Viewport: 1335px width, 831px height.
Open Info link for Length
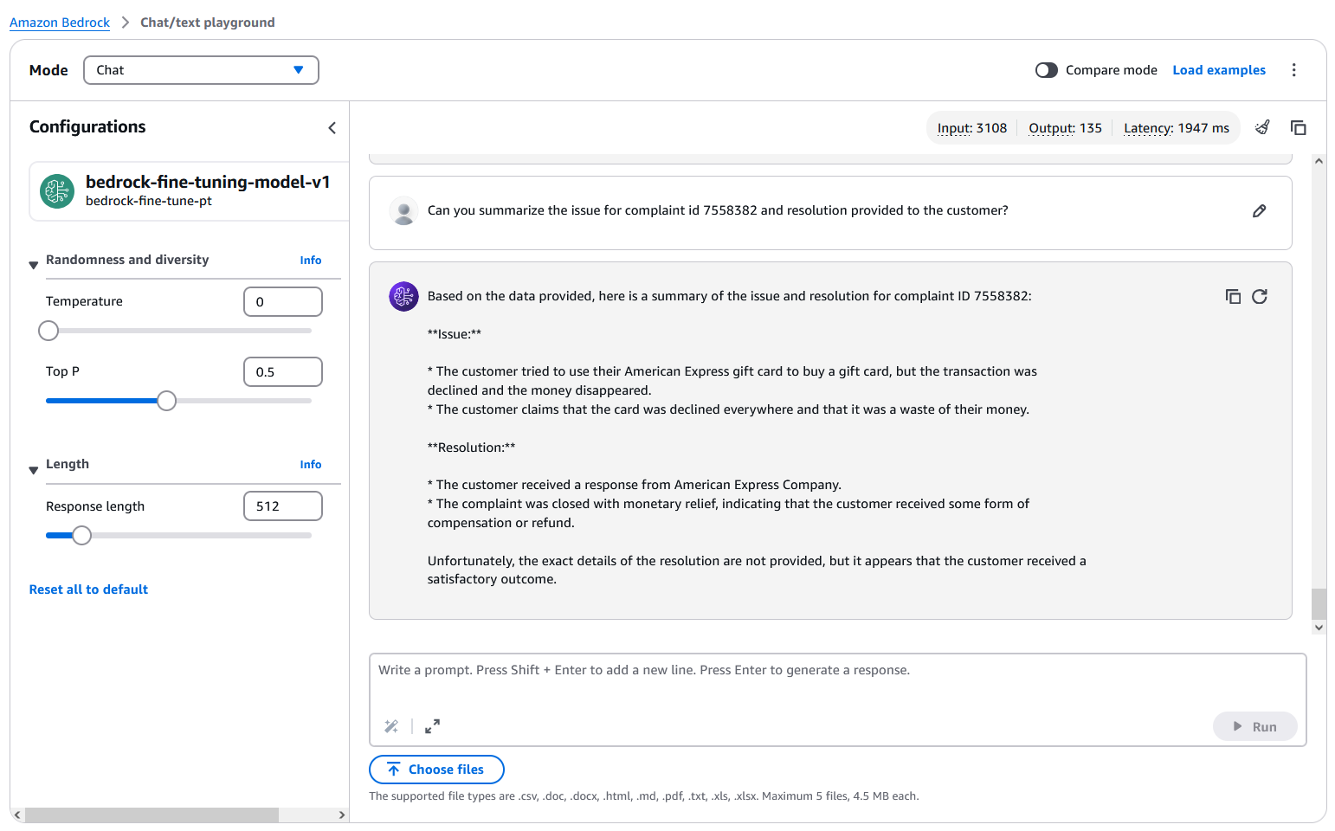[x=311, y=465]
